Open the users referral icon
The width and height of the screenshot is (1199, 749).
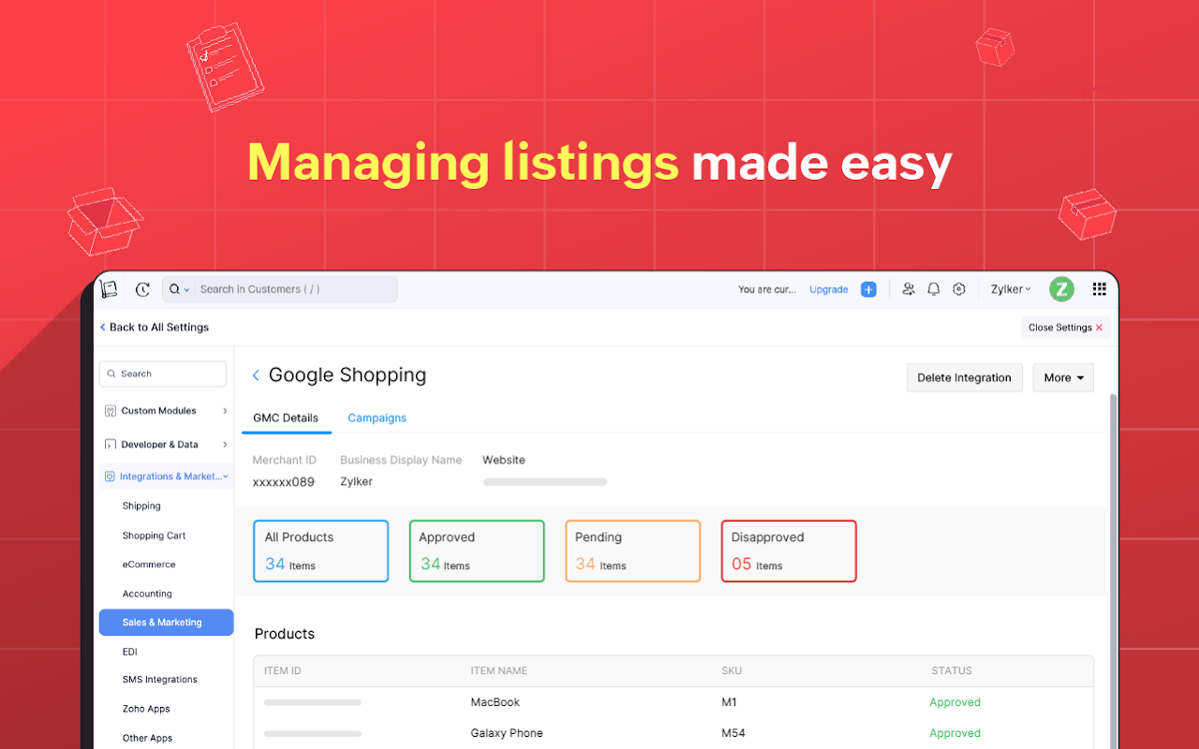tap(908, 289)
